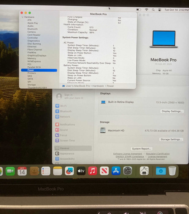Select Memory in System Information sidebar
The width and height of the screenshot is (189, 214).
click(x=32, y=58)
